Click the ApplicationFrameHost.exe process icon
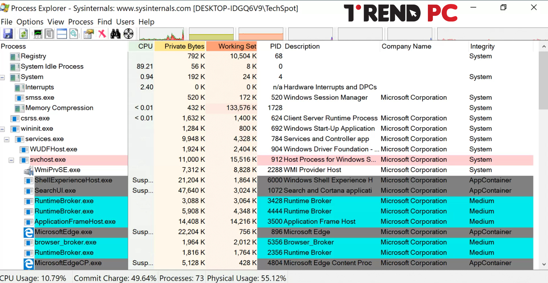 29,222
